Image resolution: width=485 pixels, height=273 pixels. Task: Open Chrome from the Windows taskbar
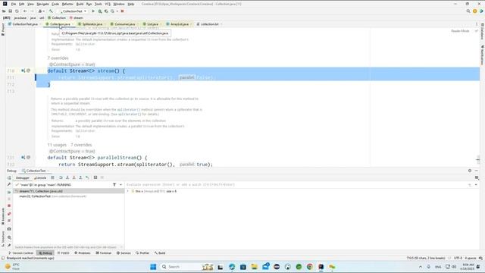310,267
